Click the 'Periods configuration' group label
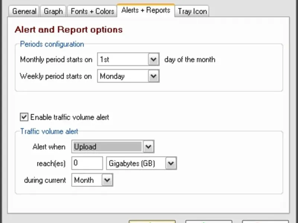The width and height of the screenshot is (298, 223). click(x=52, y=44)
